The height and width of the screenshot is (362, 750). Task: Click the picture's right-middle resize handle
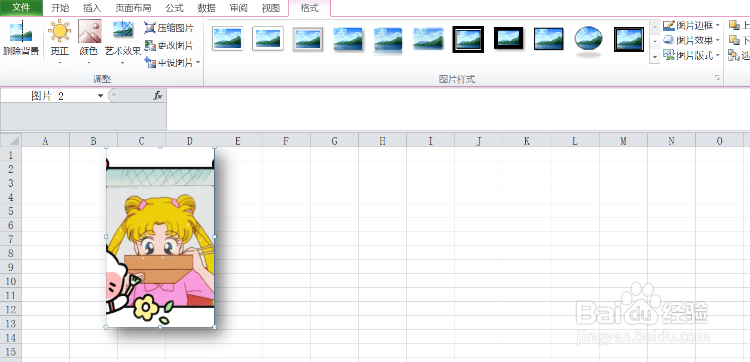[215, 236]
